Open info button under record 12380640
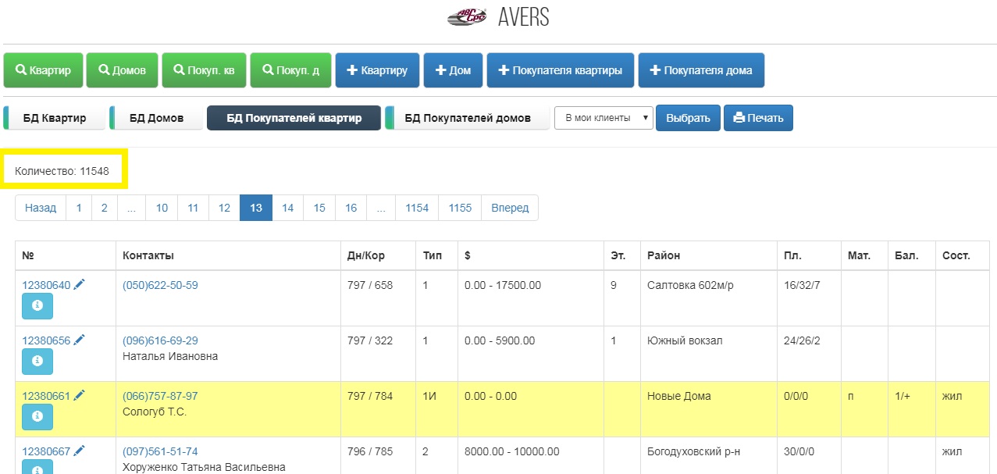997x474 pixels. 37,306
